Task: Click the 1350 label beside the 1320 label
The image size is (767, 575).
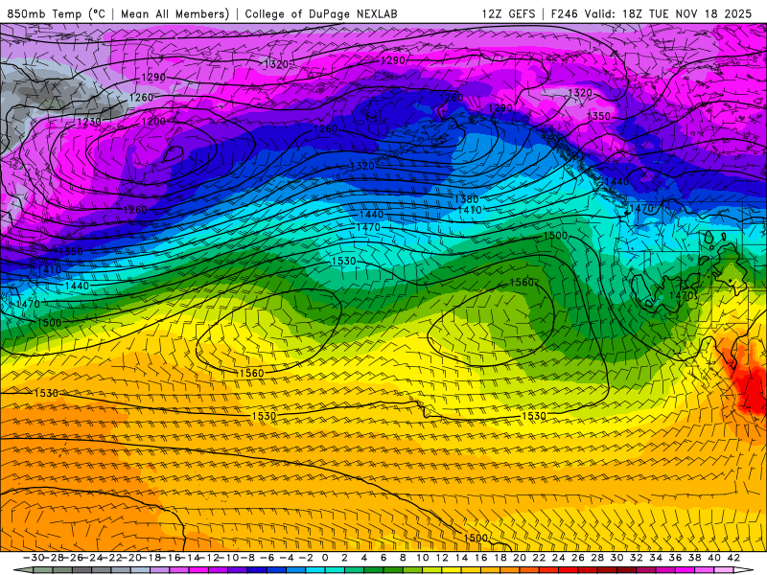Action: (598, 116)
